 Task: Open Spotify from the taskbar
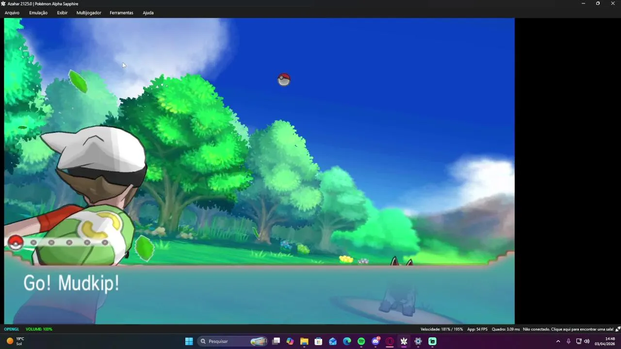pos(361,341)
